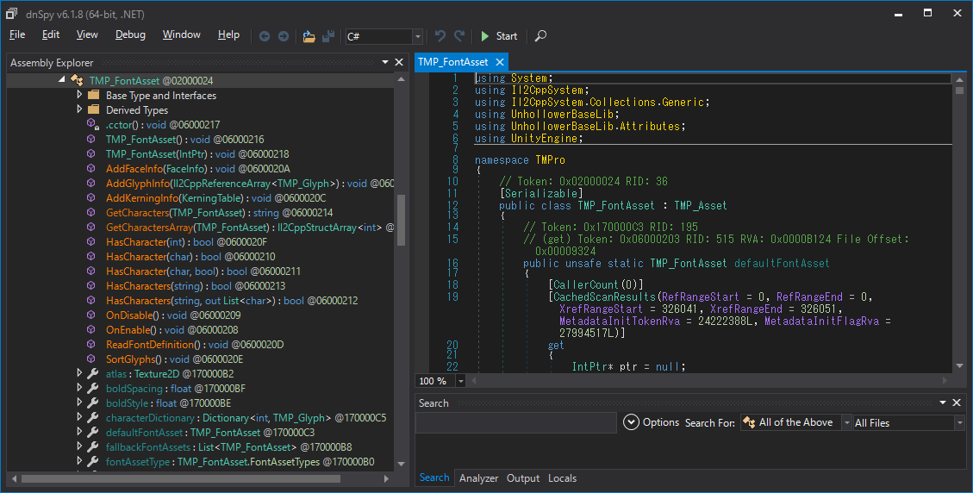Click the Assembly Explorer horizontal scrollbar
973x493 pixels.
click(x=181, y=478)
